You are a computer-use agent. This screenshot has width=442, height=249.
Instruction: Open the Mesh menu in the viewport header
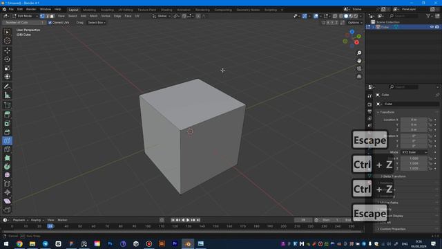[94, 16]
